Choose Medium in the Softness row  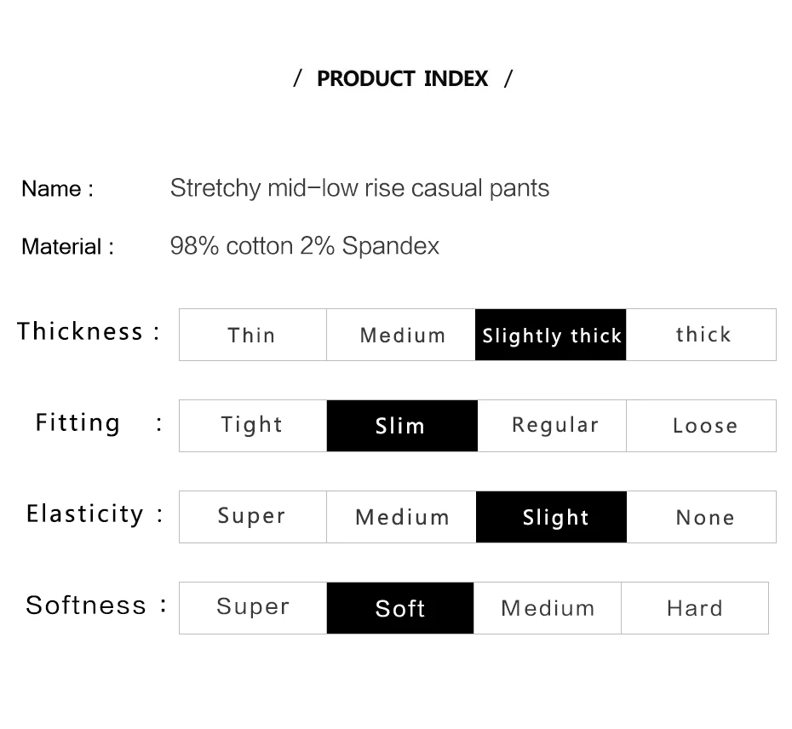pyautogui.click(x=548, y=608)
